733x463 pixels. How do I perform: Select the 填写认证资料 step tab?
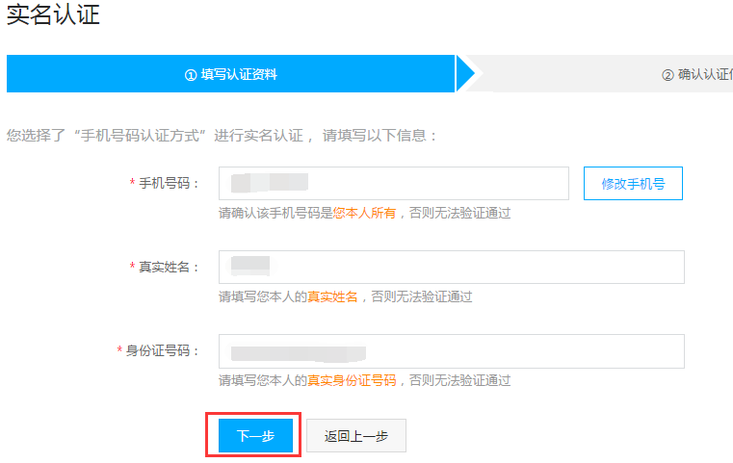coord(231,74)
